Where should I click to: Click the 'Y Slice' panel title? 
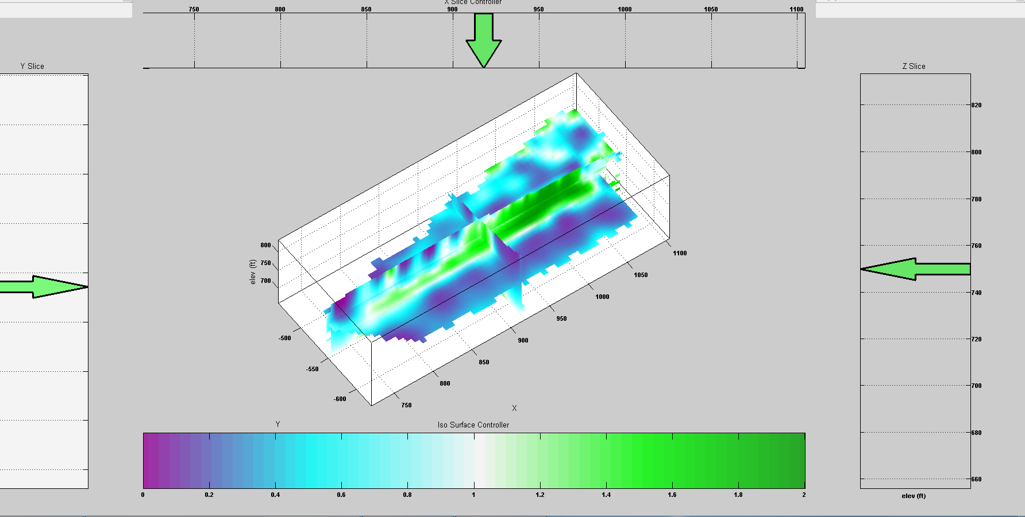[32, 67]
